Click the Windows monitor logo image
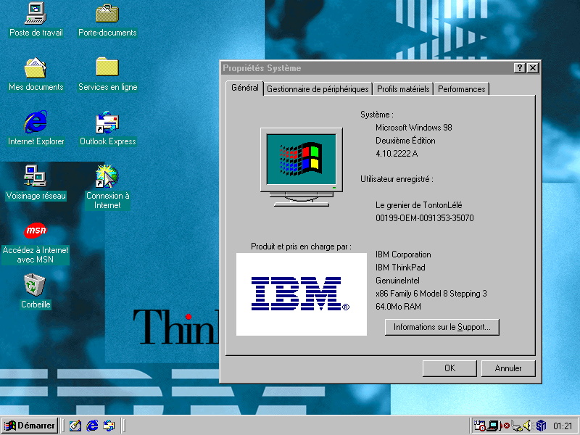580x435 pixels. click(301, 167)
